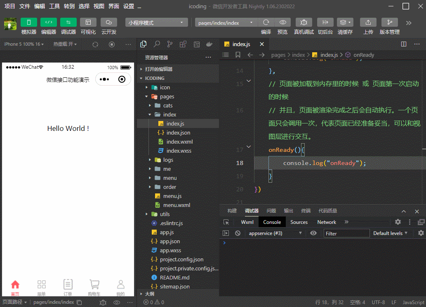The width and height of the screenshot is (426, 307).
Task: Select the 菜单 tab in simulator
Action: coord(41,288)
